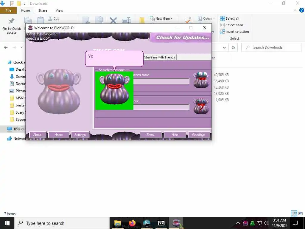
Task: Open the recent locations dropdown arrow
Action: 21,47
